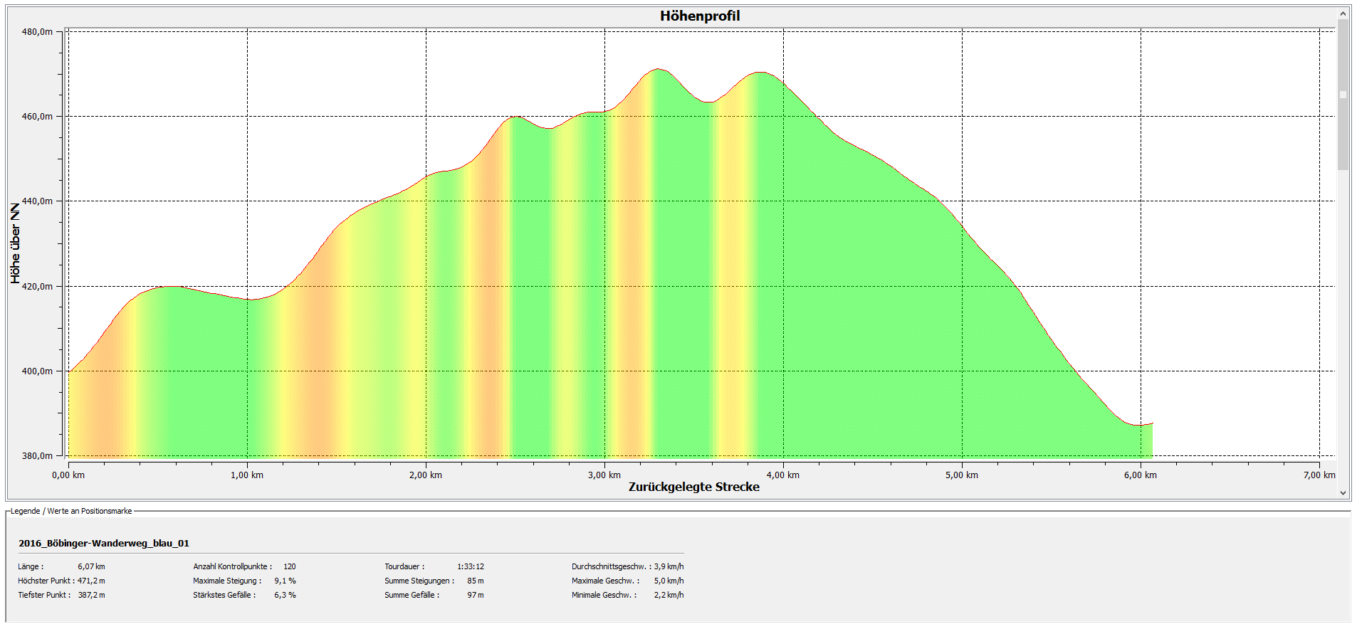Select the track name "2016_Böbinger-Wanderweg_blau_01"
This screenshot has width=1357, height=629.
point(104,544)
